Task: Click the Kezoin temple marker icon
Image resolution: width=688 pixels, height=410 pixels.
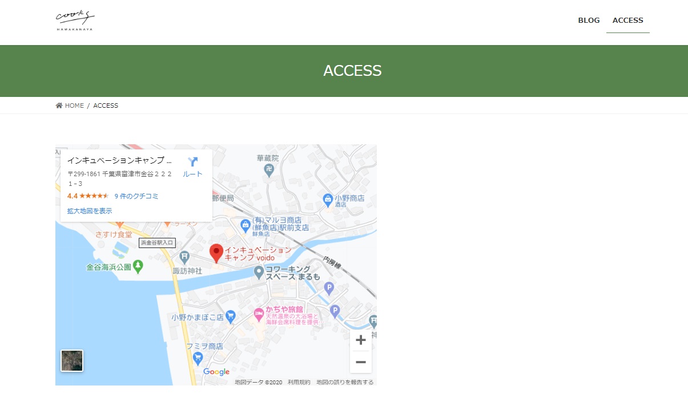Action: click(x=269, y=169)
